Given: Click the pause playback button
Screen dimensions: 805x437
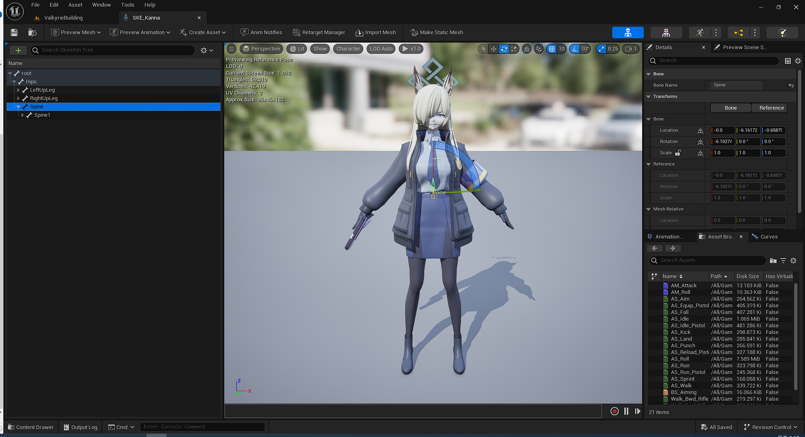Looking at the screenshot, I should (x=626, y=411).
